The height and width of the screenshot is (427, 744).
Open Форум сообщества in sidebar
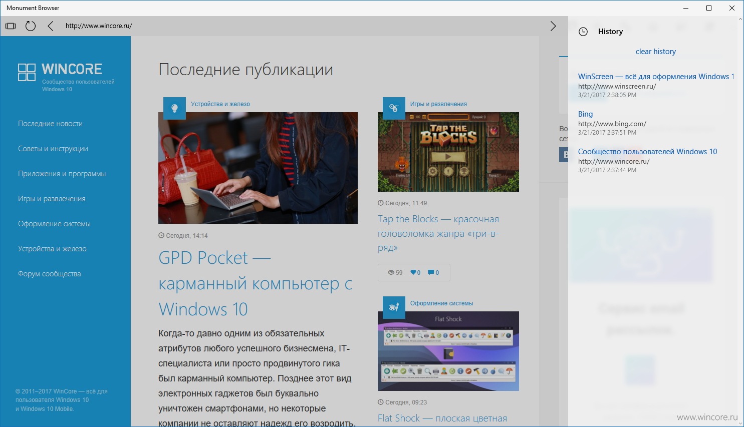tap(49, 274)
